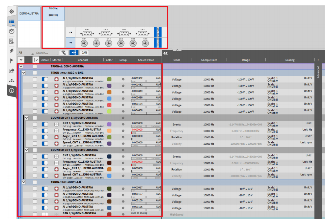
Task: Open the info icon in the sidebar
Action: (11, 90)
